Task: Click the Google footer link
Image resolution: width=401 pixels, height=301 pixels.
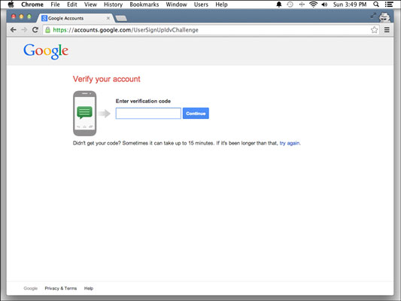Action: (30, 288)
